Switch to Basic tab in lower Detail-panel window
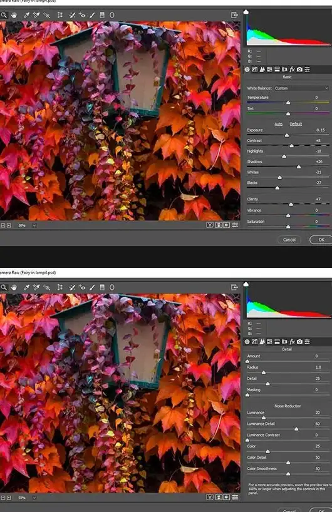Image resolution: width=332 pixels, height=512 pixels. click(247, 342)
